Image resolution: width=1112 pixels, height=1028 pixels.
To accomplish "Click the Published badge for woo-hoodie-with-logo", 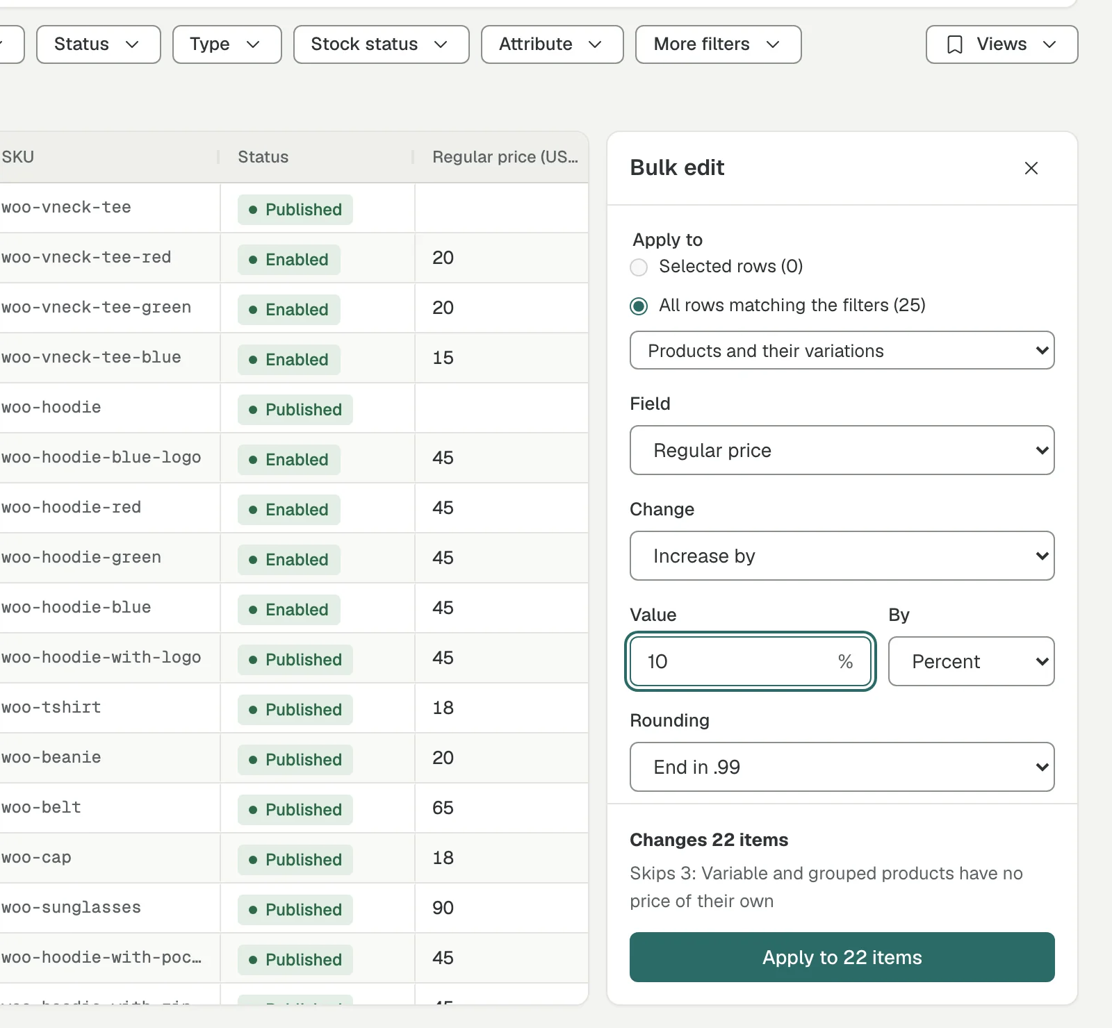I will 295,660.
